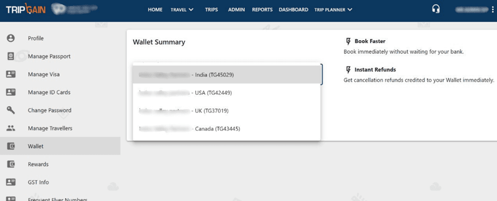The height and width of the screenshot is (201, 497).
Task: Click the Profile person icon
Action: click(11, 39)
